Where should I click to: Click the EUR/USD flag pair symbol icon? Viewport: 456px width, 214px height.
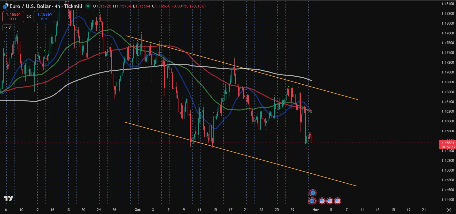[x=5, y=6]
